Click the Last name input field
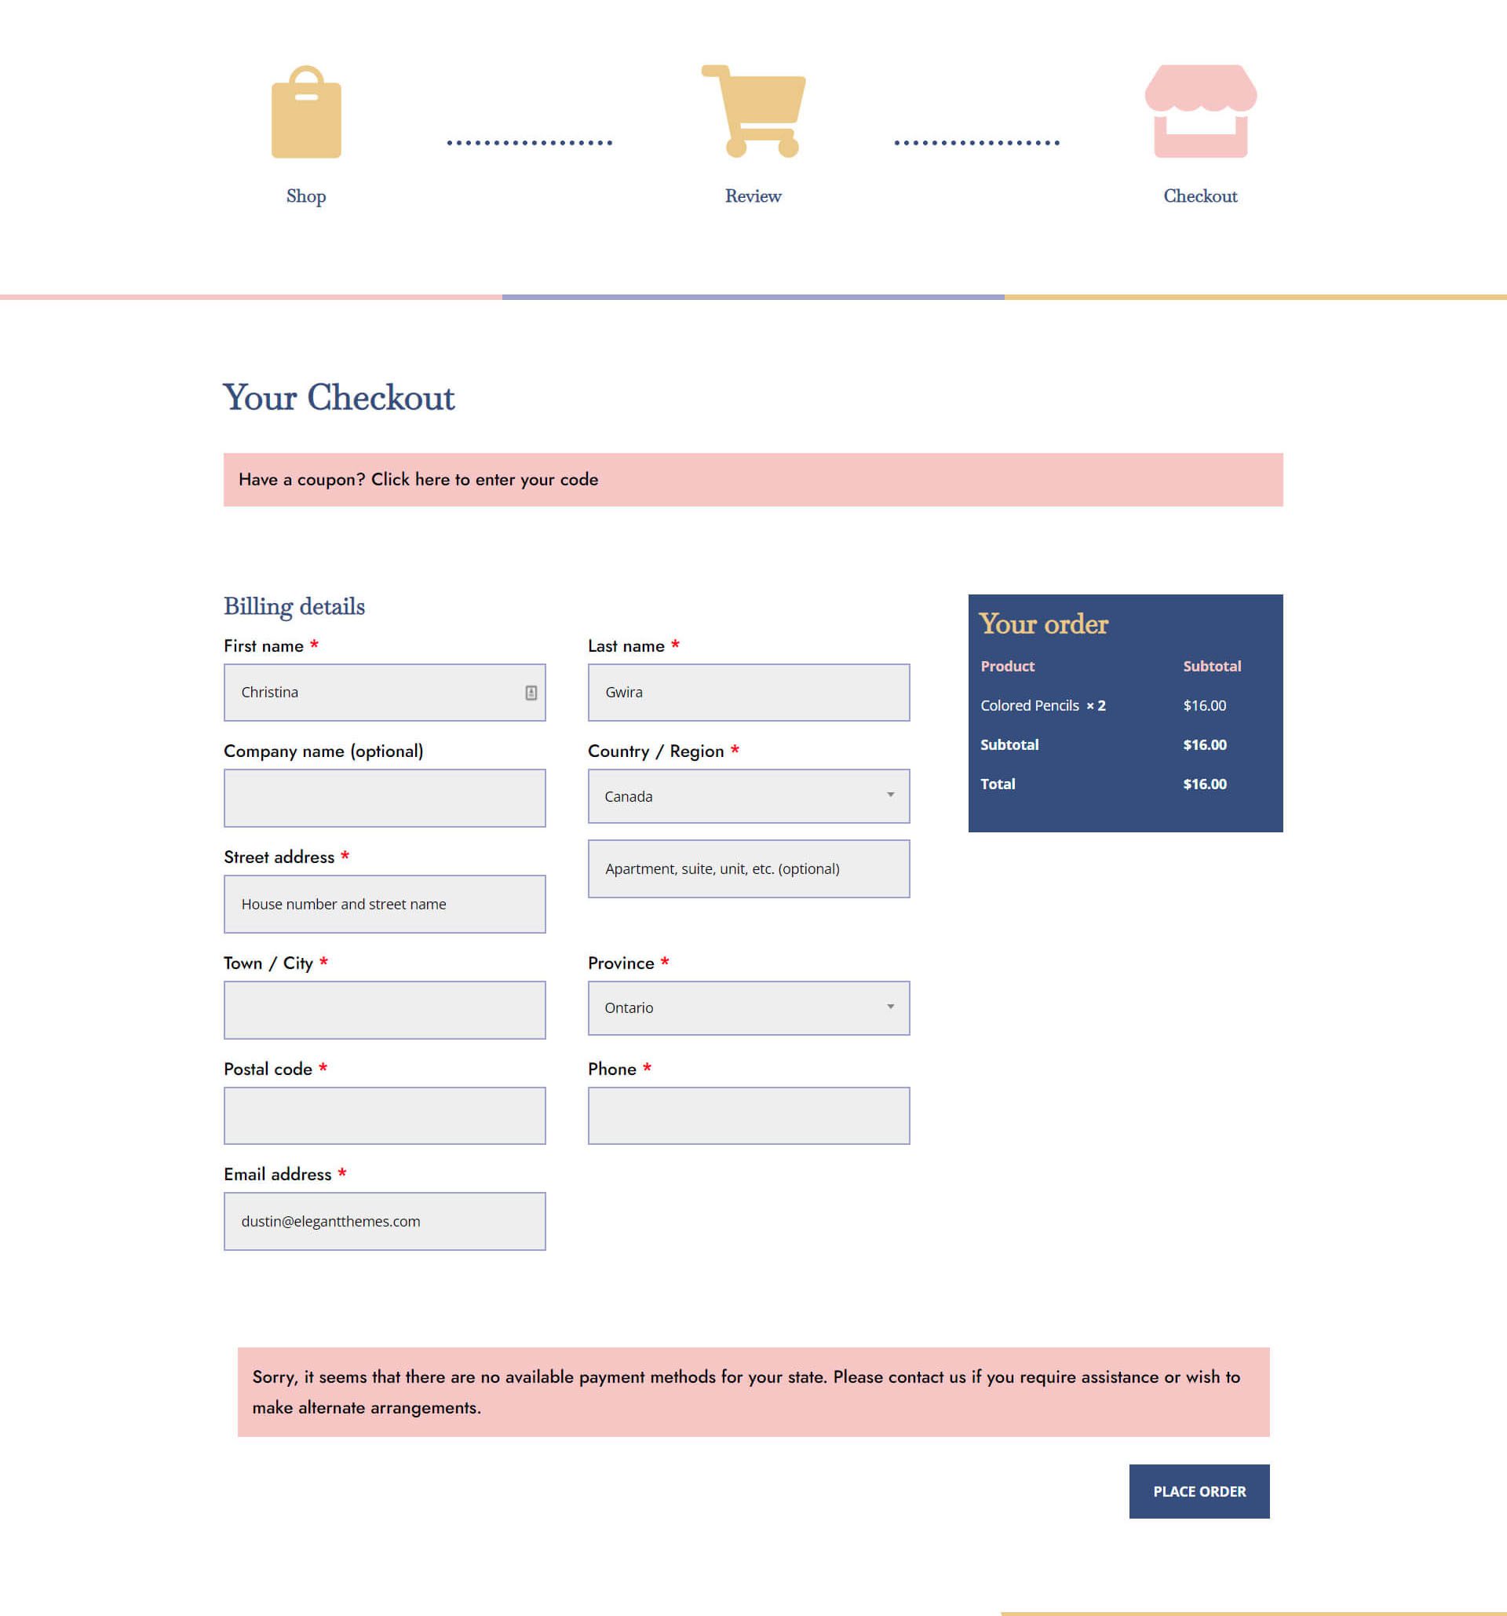1507x1616 pixels. (750, 693)
